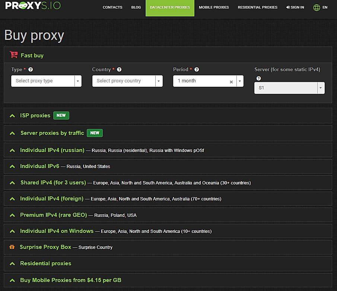Toggle chevron for Individual IPv4 (foreign)

(12, 199)
